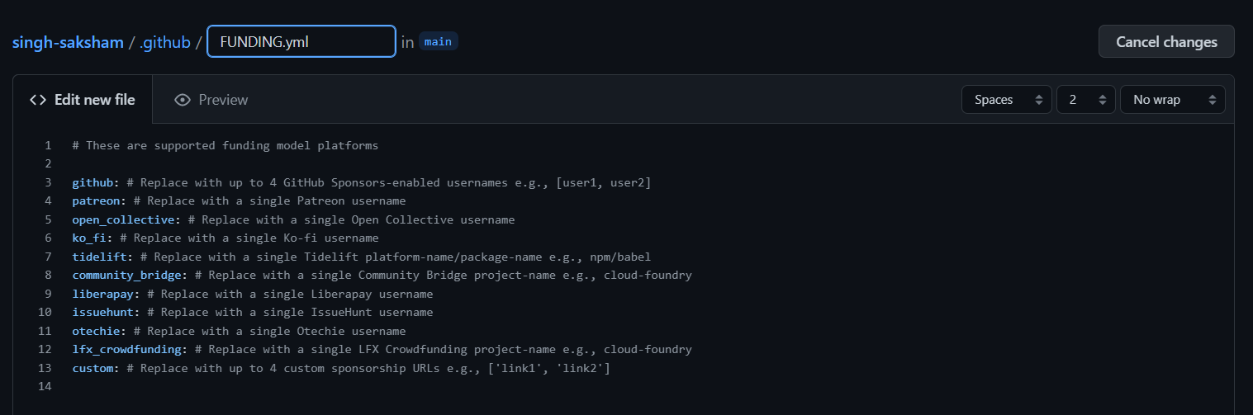Click the 'otechie:' key on line 11

[99, 331]
